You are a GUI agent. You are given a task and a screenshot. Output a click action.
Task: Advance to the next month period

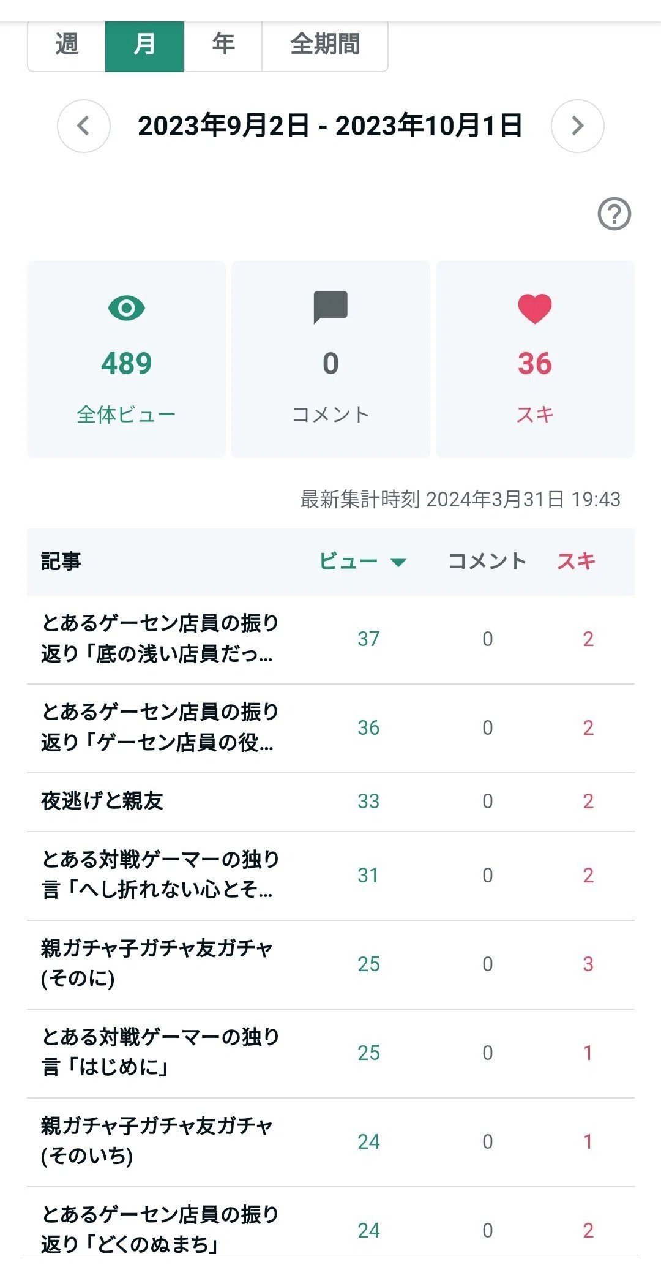[x=577, y=126]
